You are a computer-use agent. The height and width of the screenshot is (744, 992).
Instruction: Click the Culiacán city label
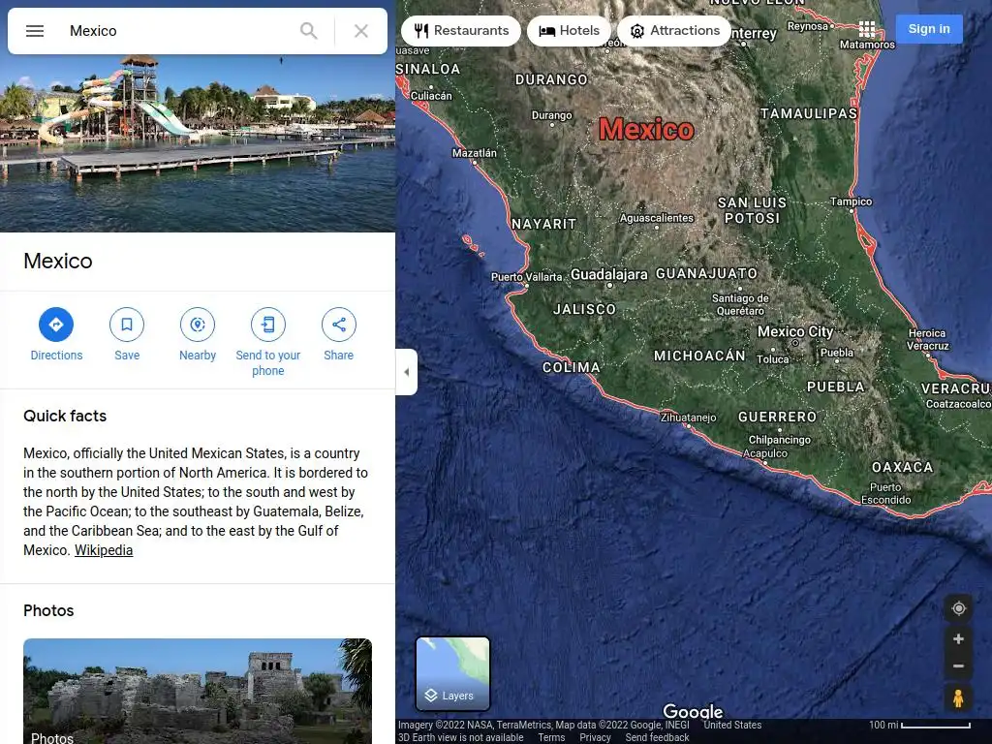click(x=431, y=96)
